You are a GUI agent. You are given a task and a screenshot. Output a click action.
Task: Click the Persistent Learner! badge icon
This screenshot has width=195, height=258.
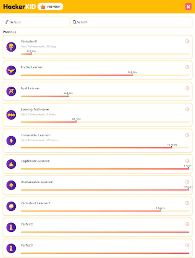click(11, 206)
